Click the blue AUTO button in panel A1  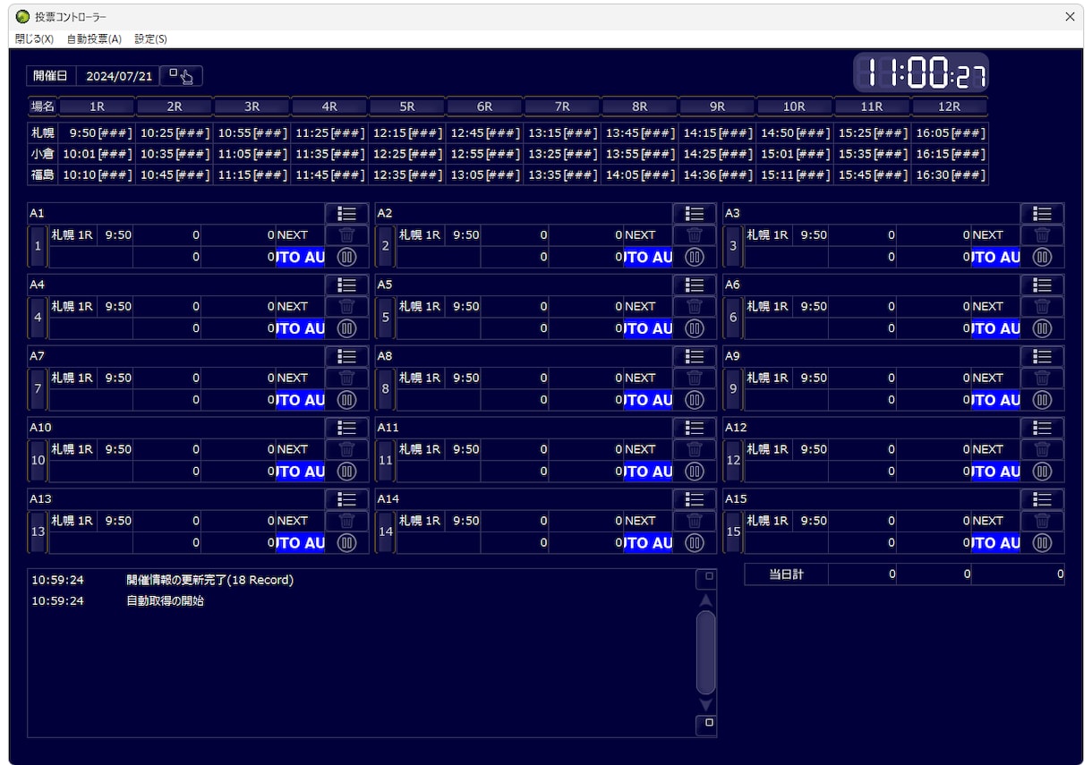tap(301, 257)
